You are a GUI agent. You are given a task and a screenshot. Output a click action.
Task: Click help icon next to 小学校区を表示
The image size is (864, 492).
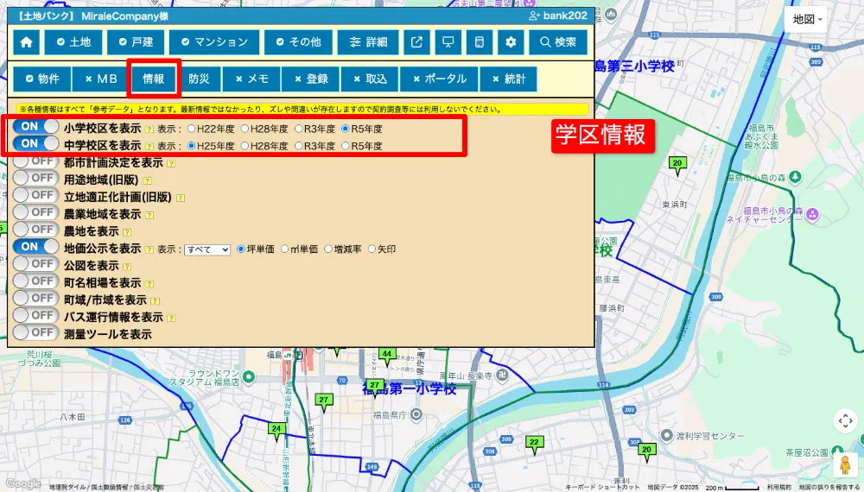(149, 129)
